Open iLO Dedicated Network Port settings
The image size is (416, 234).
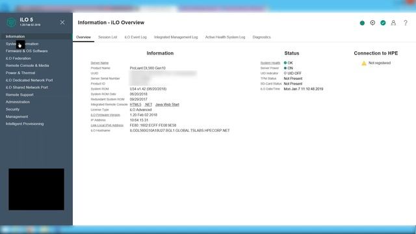[29, 80]
